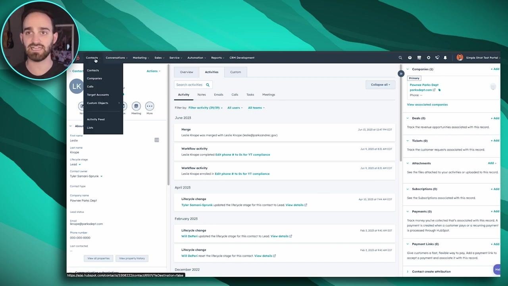
Task: Open the Contact owner Tyler Samani-Sprunk dropdown
Action: [x=86, y=176]
